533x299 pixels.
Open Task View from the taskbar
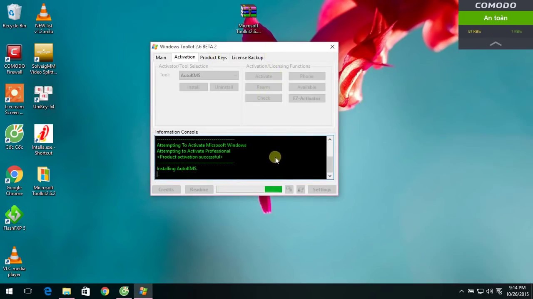pyautogui.click(x=28, y=292)
